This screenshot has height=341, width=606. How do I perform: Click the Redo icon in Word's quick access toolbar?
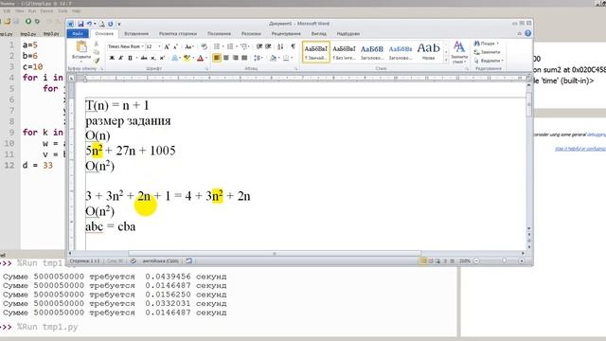(111, 24)
